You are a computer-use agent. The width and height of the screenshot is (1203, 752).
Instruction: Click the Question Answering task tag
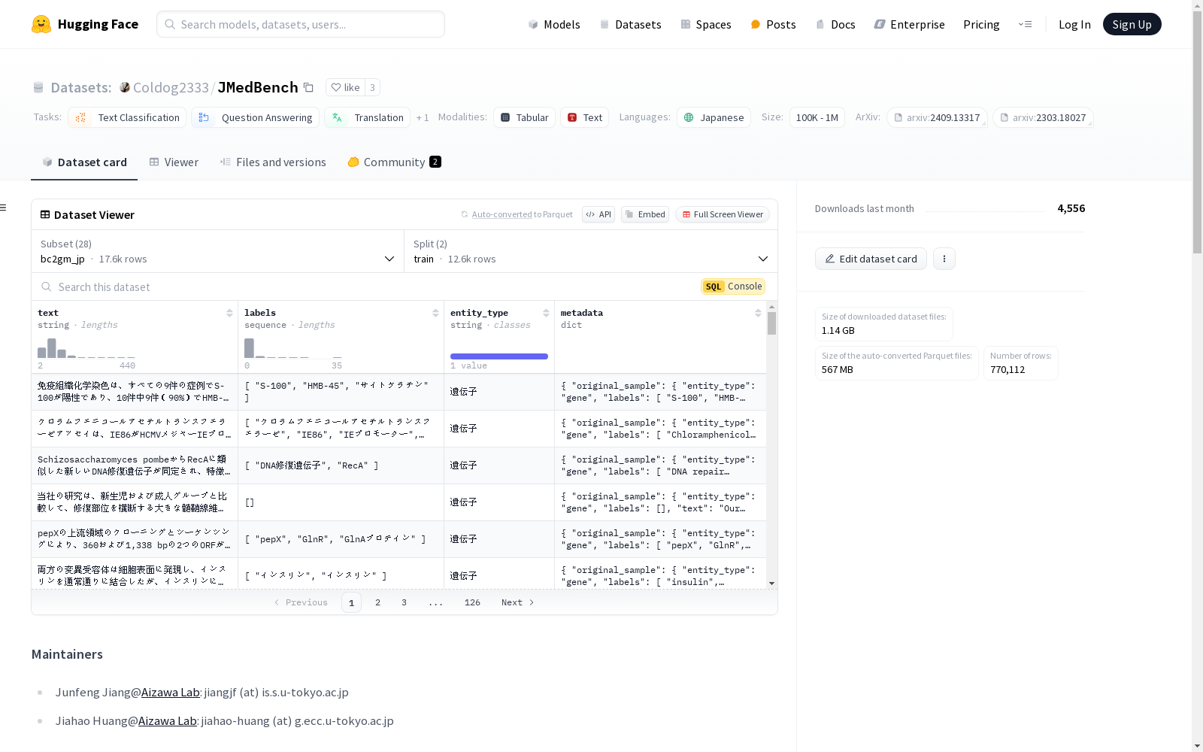point(255,117)
